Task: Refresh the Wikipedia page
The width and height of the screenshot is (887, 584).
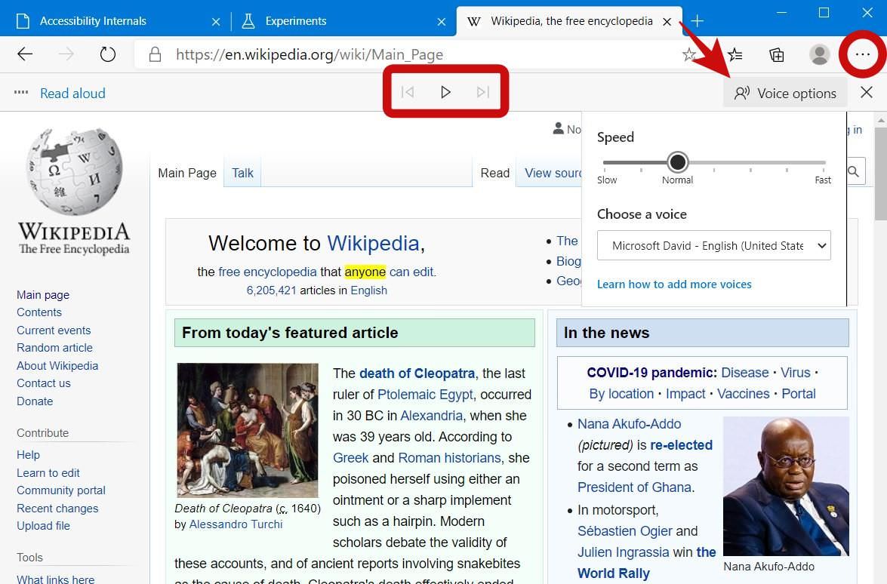Action: click(107, 54)
